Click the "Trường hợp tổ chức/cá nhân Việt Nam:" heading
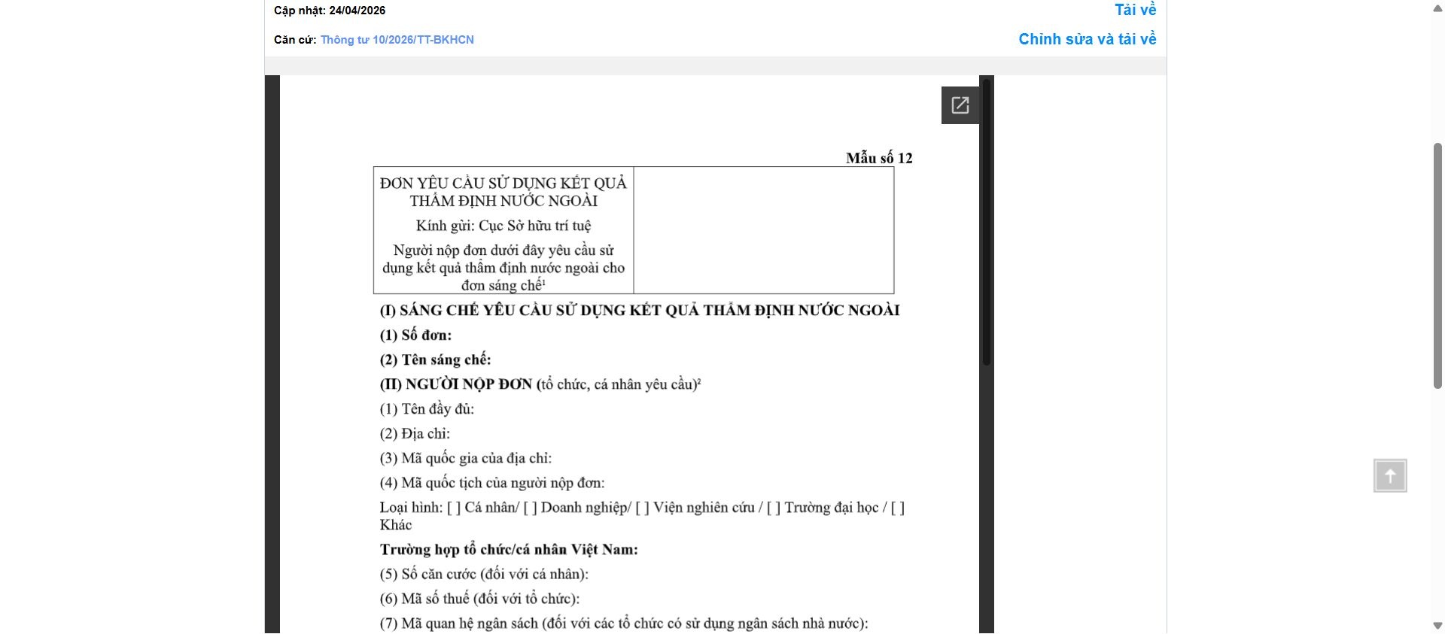The width and height of the screenshot is (1445, 634). coord(509,550)
